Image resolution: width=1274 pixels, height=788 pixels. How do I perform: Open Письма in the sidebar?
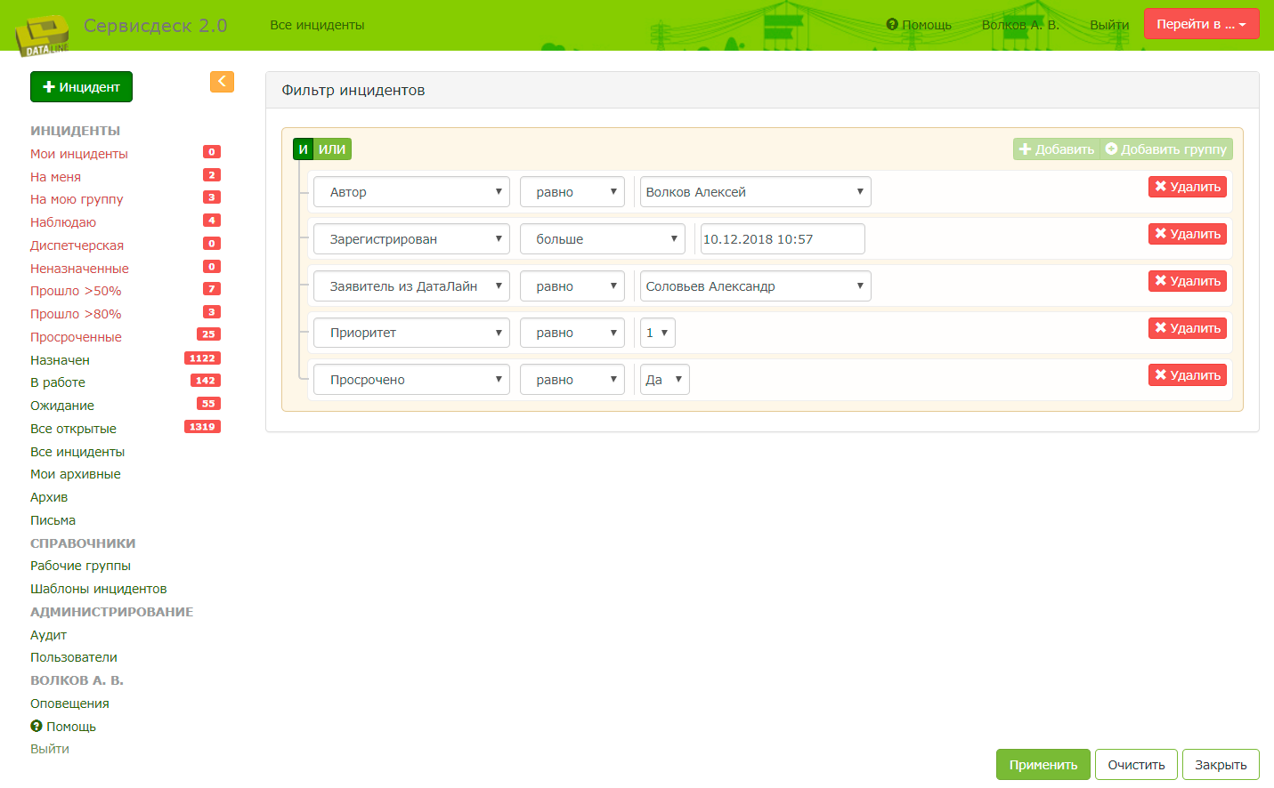pos(53,520)
